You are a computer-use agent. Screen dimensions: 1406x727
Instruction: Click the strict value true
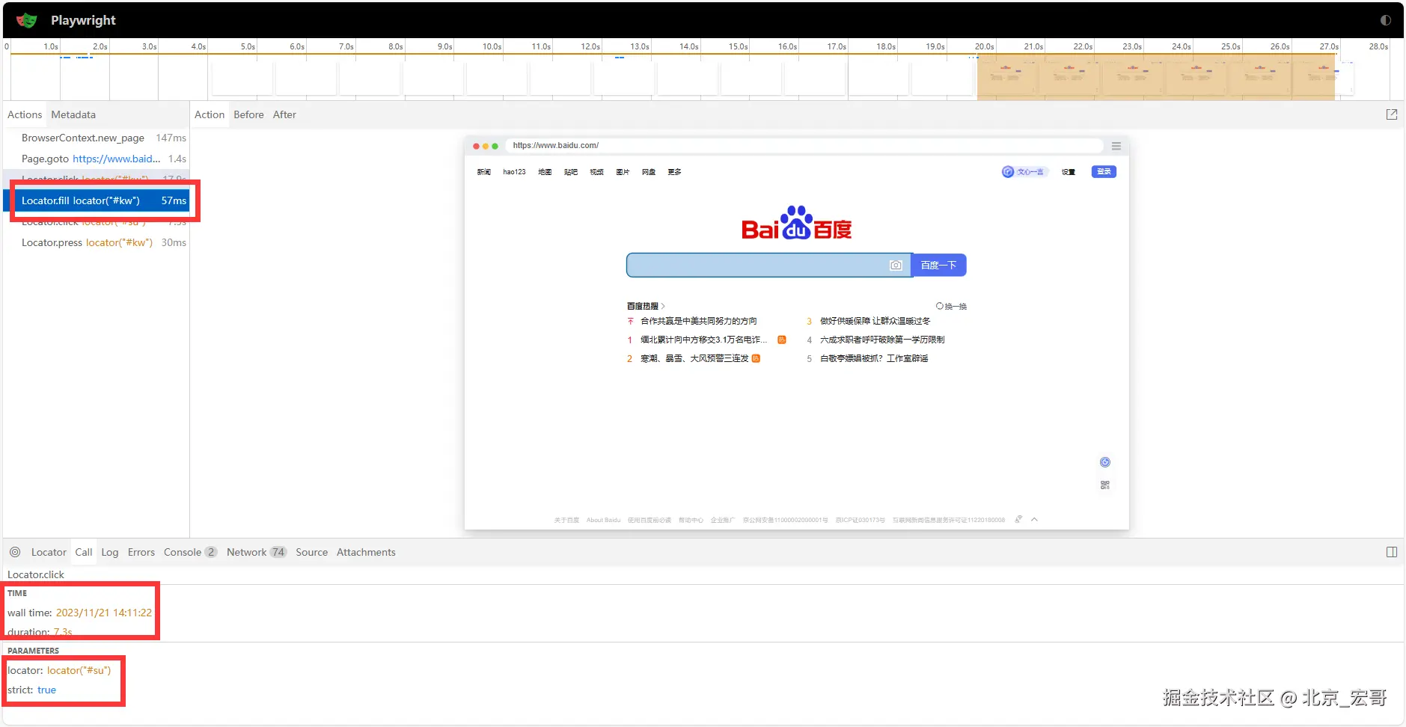[x=46, y=690]
